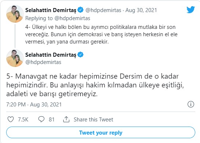This screenshot has width=200, height=143.
Task: Like the tweet with heart icon
Action: point(11,119)
